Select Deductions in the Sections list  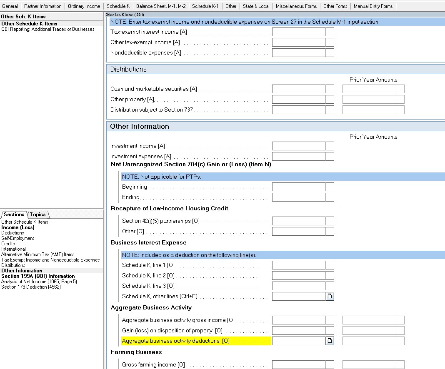pos(12,233)
